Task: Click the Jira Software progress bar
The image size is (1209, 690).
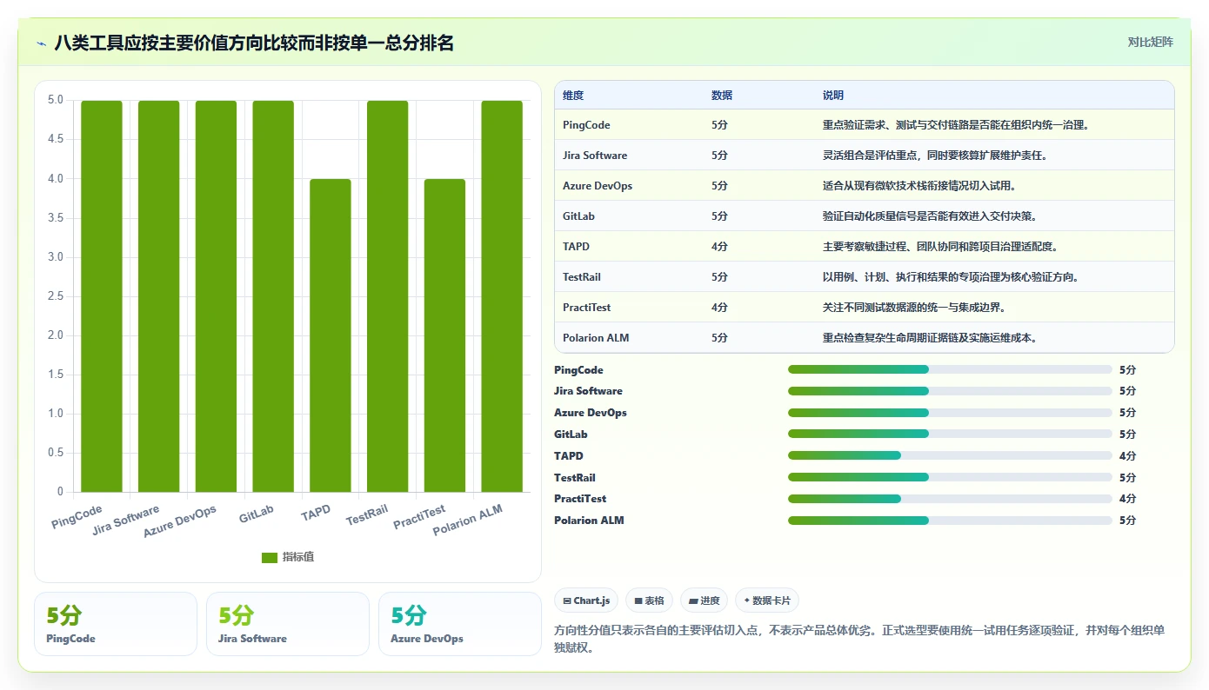Action: [x=950, y=391]
